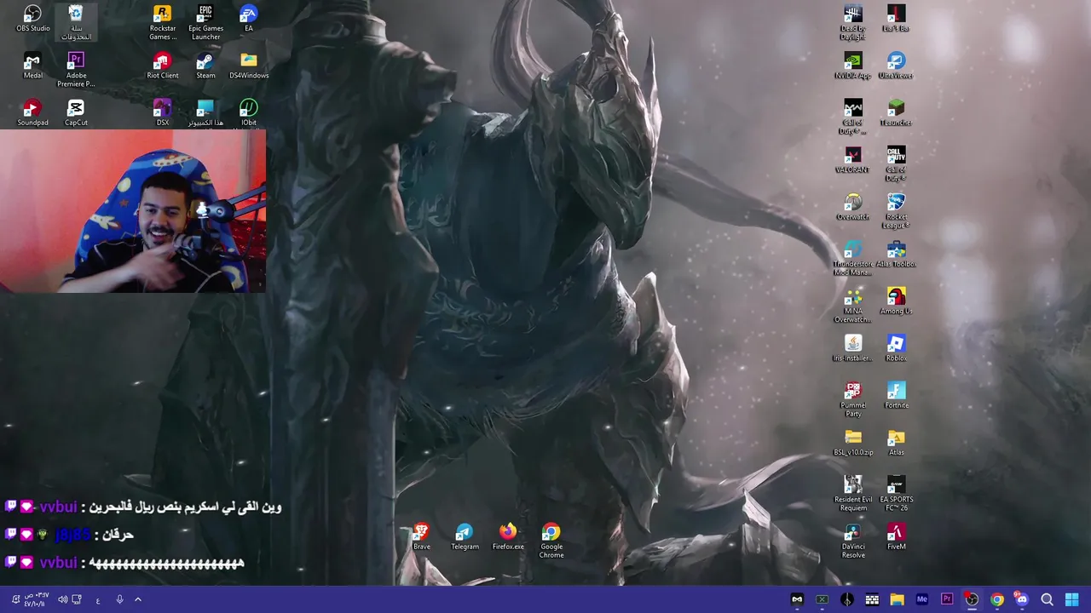Viewport: 1091px width, 613px height.
Task: Open the This PC desktop icon
Action: 205,112
